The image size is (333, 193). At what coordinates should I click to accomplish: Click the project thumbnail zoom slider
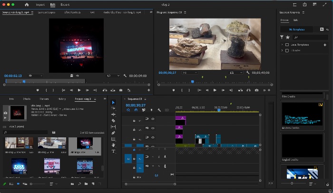(38, 184)
